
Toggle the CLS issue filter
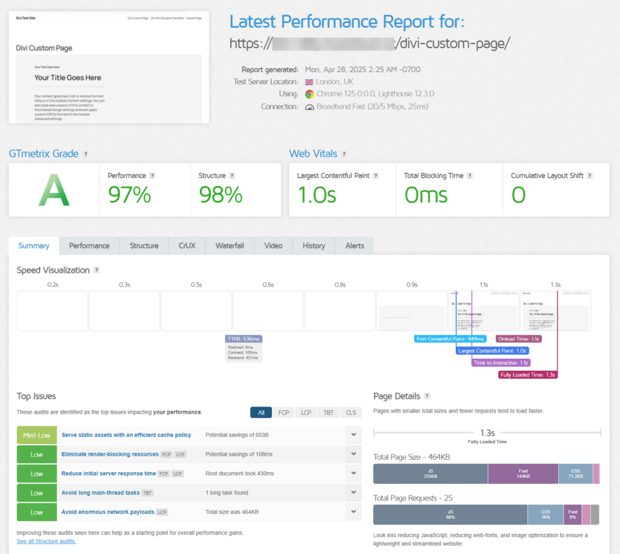coord(351,412)
